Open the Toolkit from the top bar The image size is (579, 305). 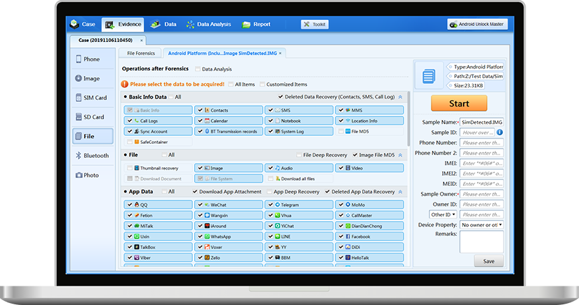click(x=315, y=25)
